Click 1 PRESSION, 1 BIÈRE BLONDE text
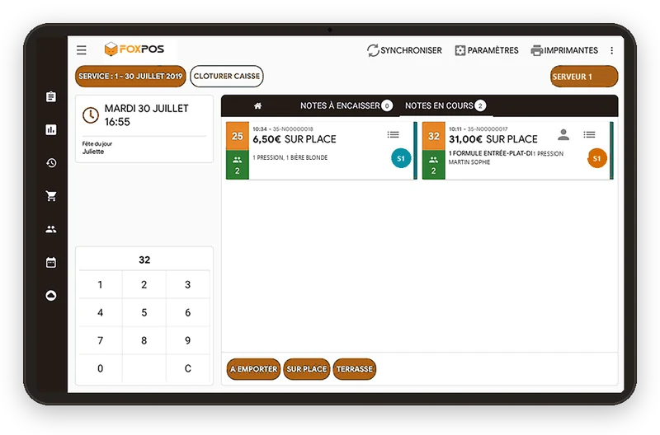This screenshot has height=435, width=660. [290, 157]
